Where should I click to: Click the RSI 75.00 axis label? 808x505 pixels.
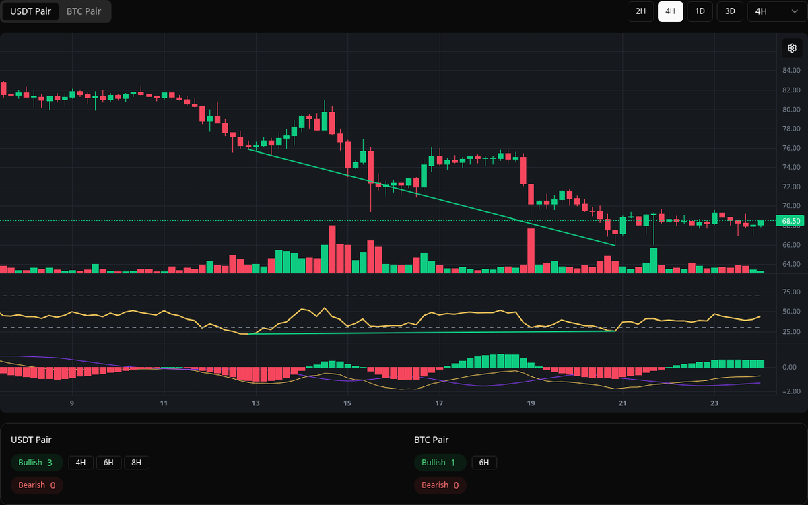pos(790,292)
